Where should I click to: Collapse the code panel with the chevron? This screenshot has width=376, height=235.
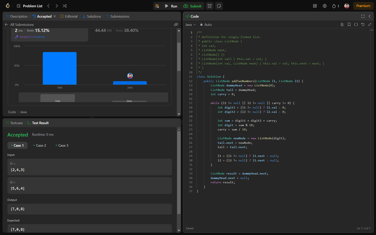click(x=370, y=16)
